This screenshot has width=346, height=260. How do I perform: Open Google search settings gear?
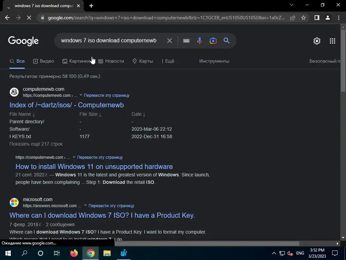tap(317, 41)
